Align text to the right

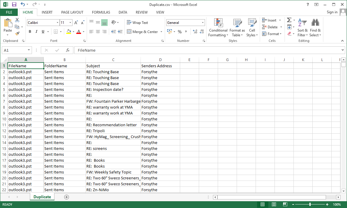click(x=104, y=32)
